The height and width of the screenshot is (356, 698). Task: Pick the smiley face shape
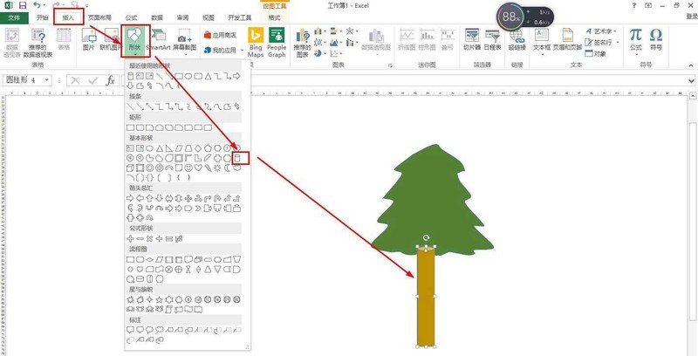188,168
